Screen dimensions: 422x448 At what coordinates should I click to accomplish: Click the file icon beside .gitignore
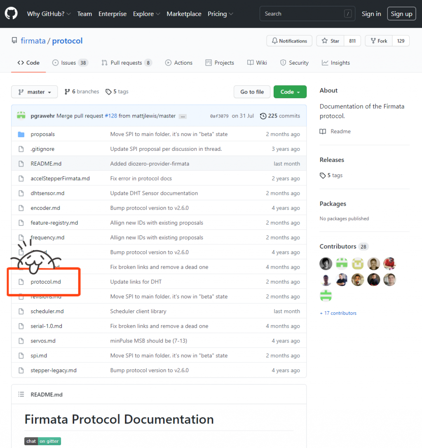point(21,149)
